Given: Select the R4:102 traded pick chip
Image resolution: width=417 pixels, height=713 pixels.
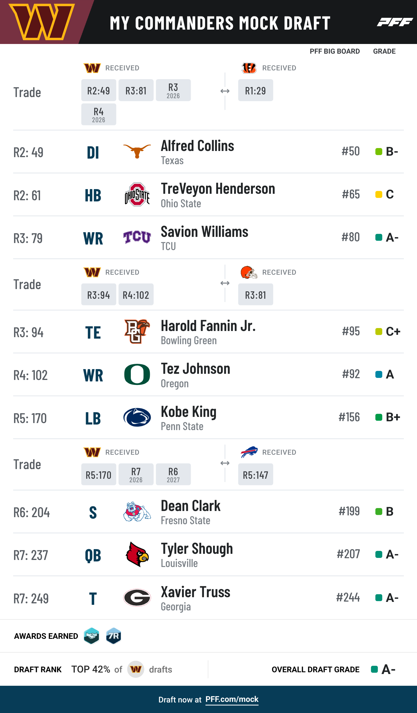Looking at the screenshot, I should point(136,294).
